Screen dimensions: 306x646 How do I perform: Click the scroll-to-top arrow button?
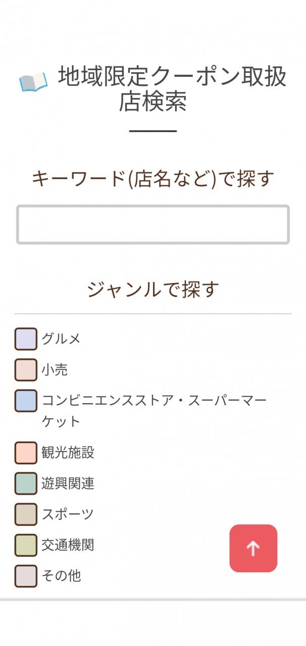tap(253, 548)
